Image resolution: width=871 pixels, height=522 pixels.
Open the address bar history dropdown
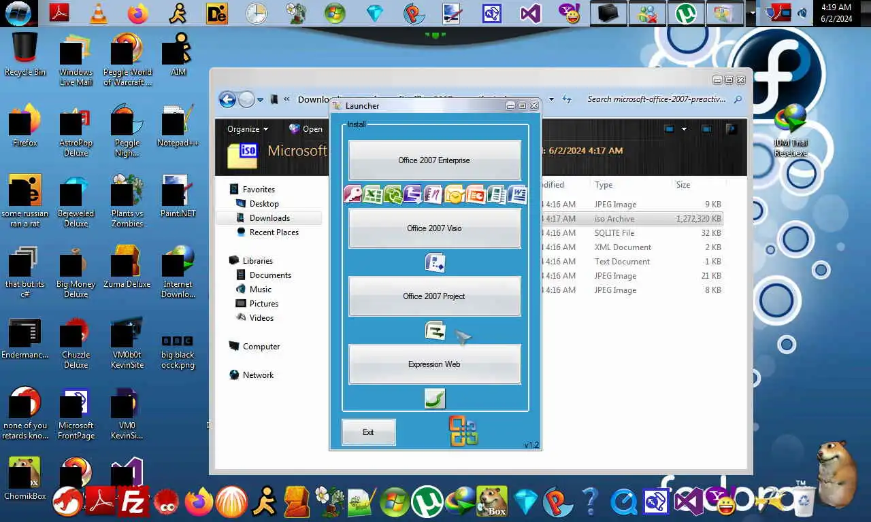551,99
